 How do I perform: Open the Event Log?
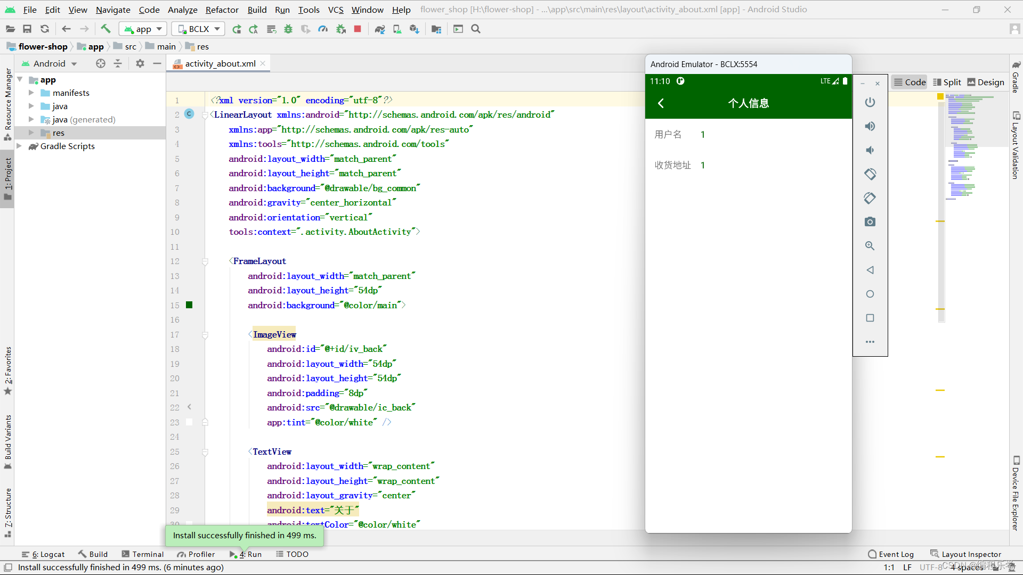[890, 554]
